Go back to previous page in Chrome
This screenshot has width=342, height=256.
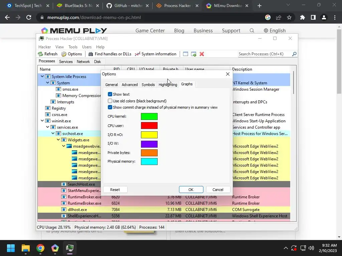pyautogui.click(x=7, y=17)
